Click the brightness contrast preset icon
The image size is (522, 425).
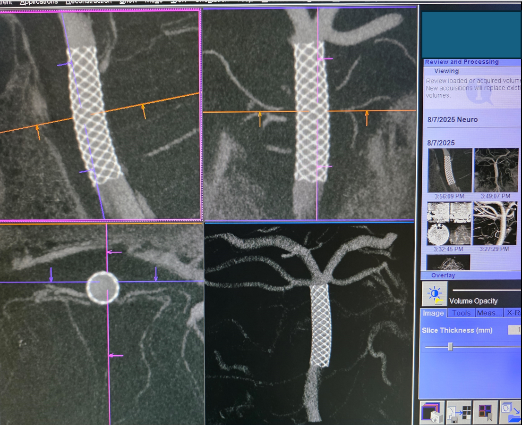click(435, 294)
